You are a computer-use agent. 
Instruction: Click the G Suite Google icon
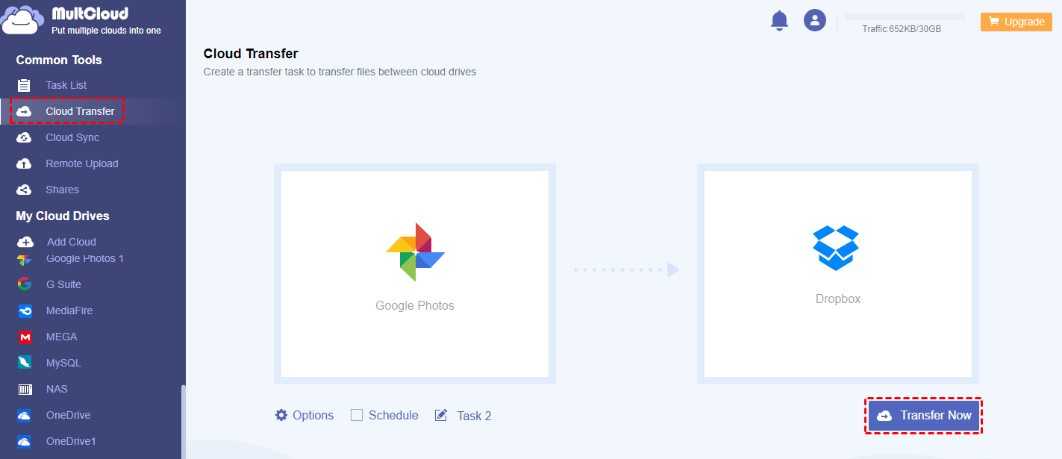(25, 284)
